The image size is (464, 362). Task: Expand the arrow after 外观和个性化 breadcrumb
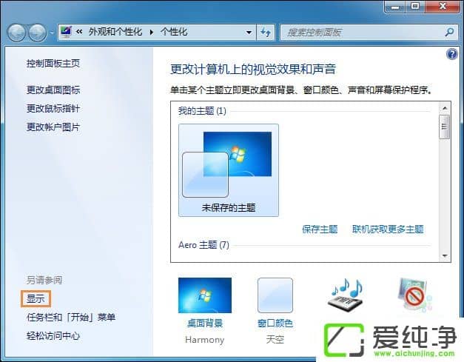152,32
